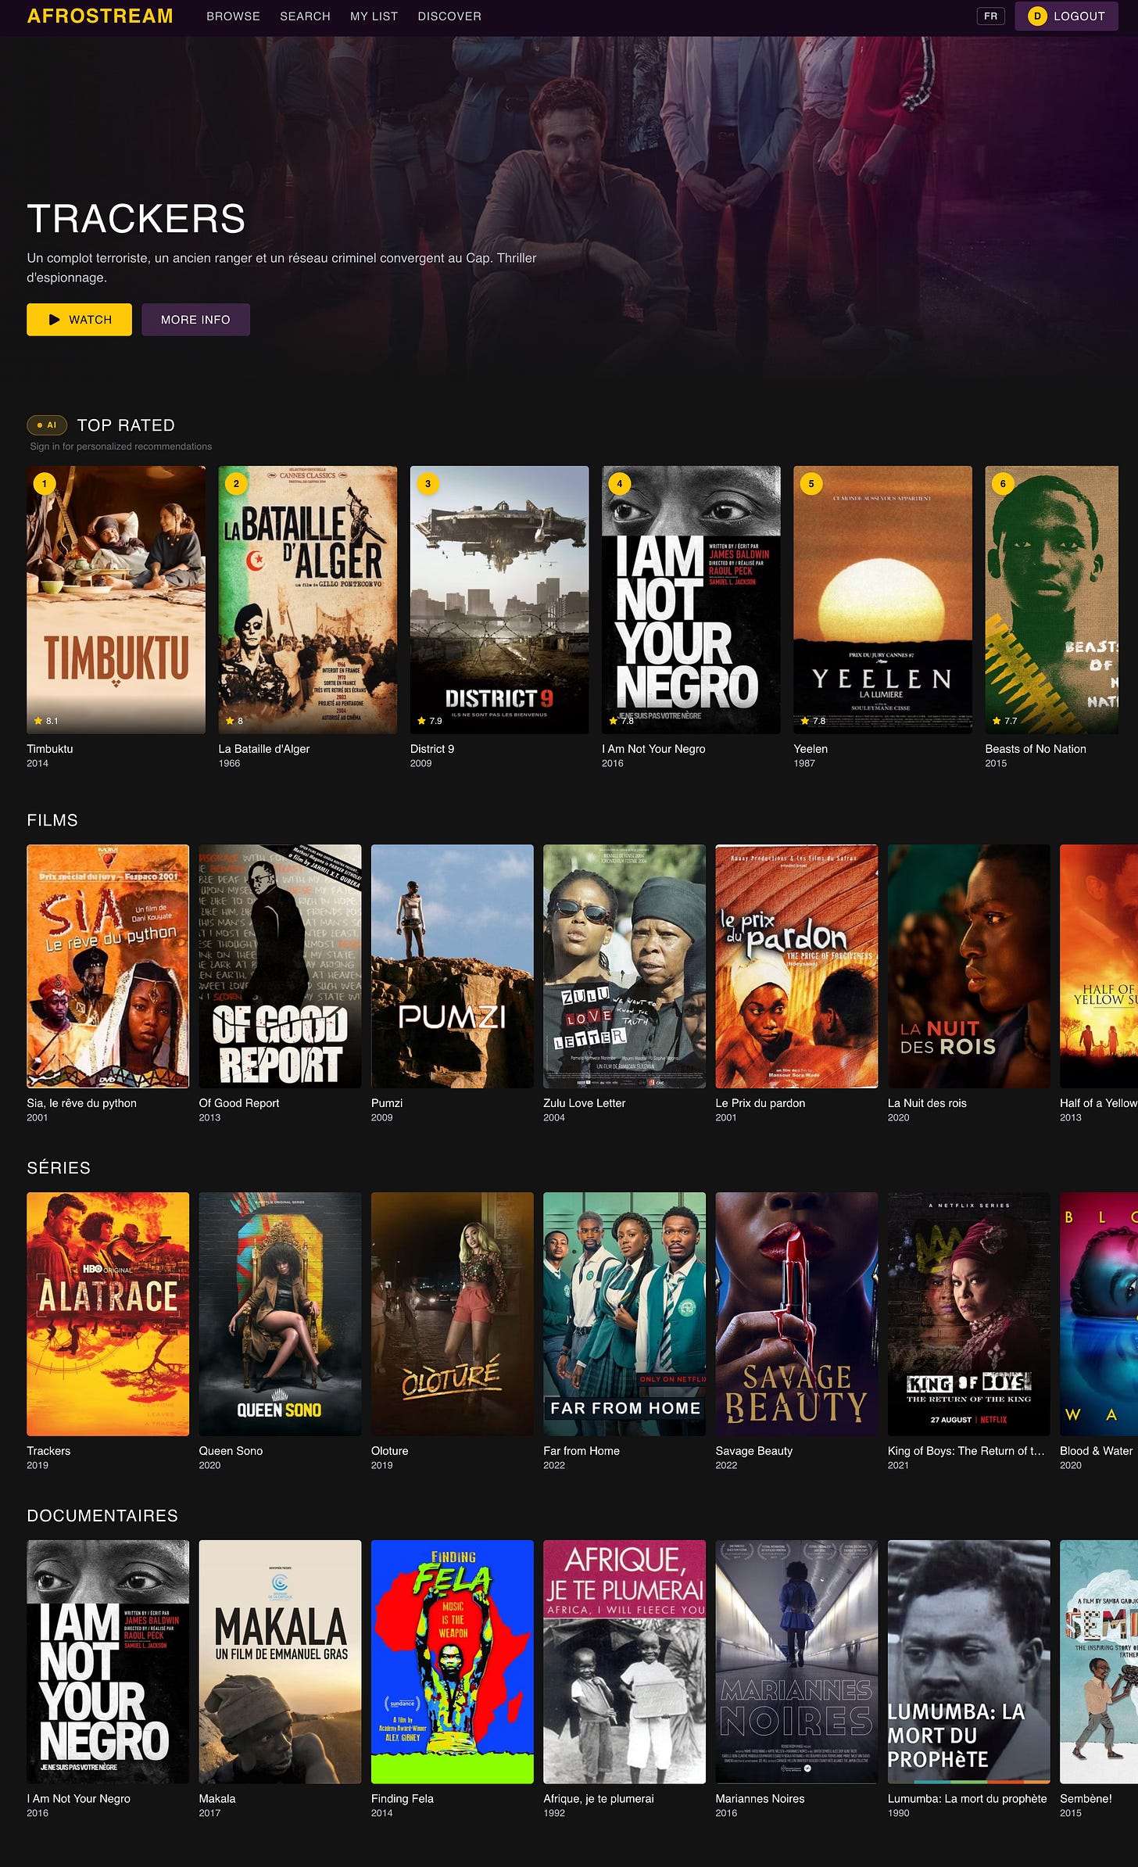Click the 7.8 star rating on Yeelen poster
The width and height of the screenshot is (1138, 1867).
coord(813,721)
